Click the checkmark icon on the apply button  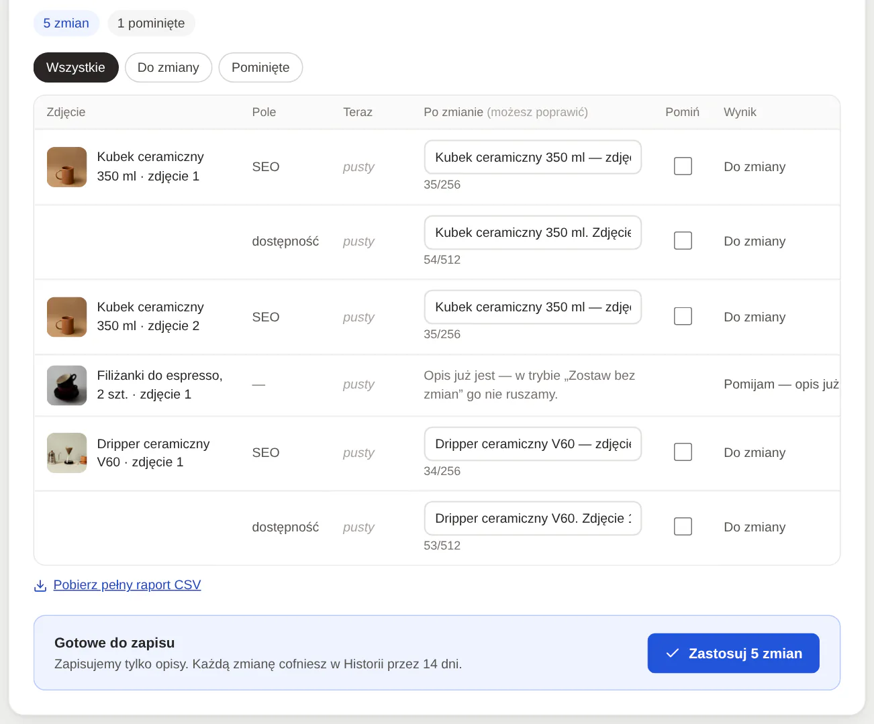tap(672, 653)
